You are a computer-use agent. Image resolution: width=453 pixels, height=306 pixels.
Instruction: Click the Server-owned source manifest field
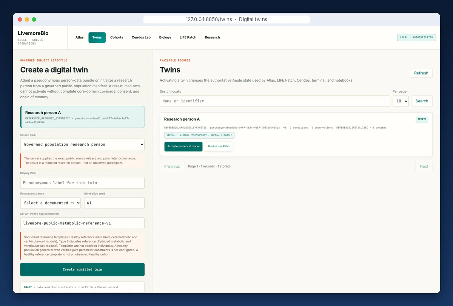(x=82, y=223)
